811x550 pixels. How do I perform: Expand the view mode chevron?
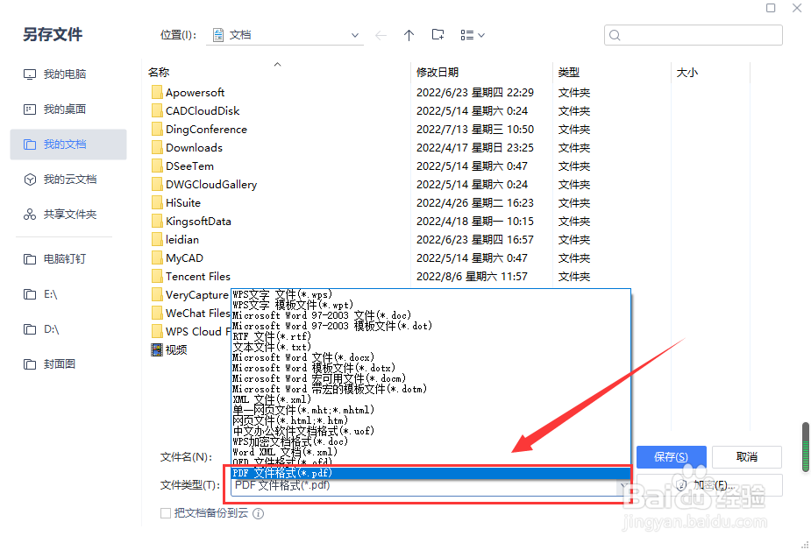[480, 35]
